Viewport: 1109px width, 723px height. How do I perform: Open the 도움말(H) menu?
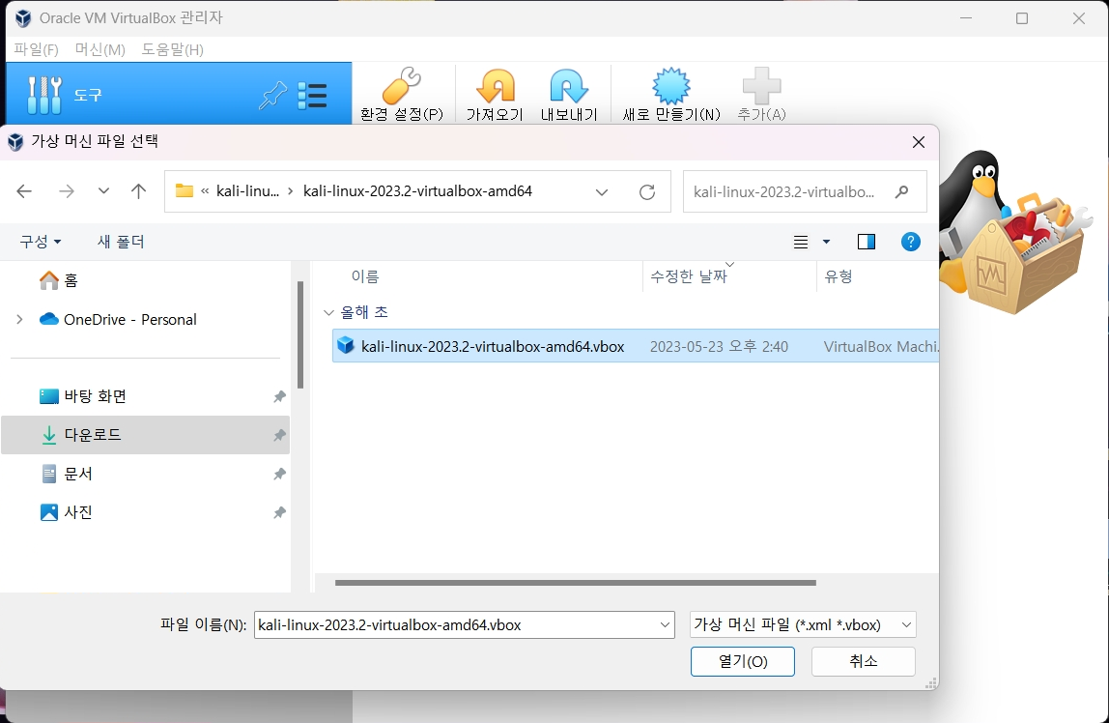[x=172, y=49]
